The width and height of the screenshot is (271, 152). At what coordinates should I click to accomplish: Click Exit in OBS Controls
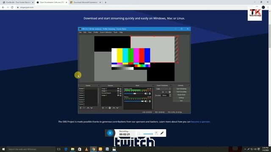[181, 100]
